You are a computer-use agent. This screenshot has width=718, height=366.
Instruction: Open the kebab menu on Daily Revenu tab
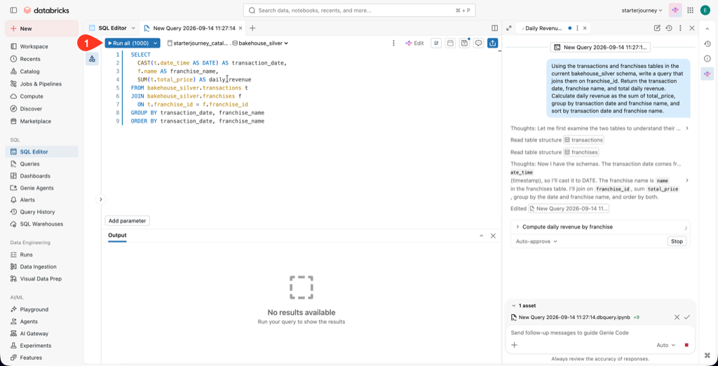577,29
